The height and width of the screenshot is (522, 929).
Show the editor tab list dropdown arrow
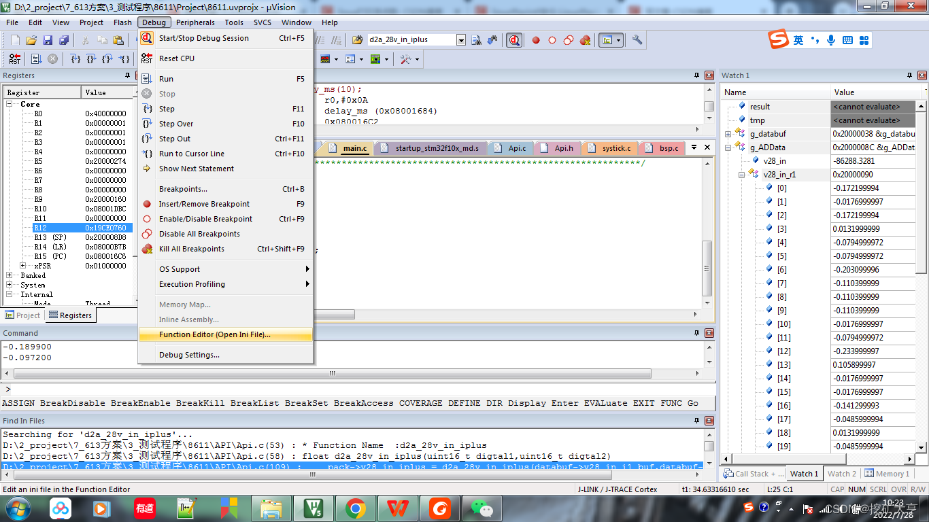pos(694,147)
